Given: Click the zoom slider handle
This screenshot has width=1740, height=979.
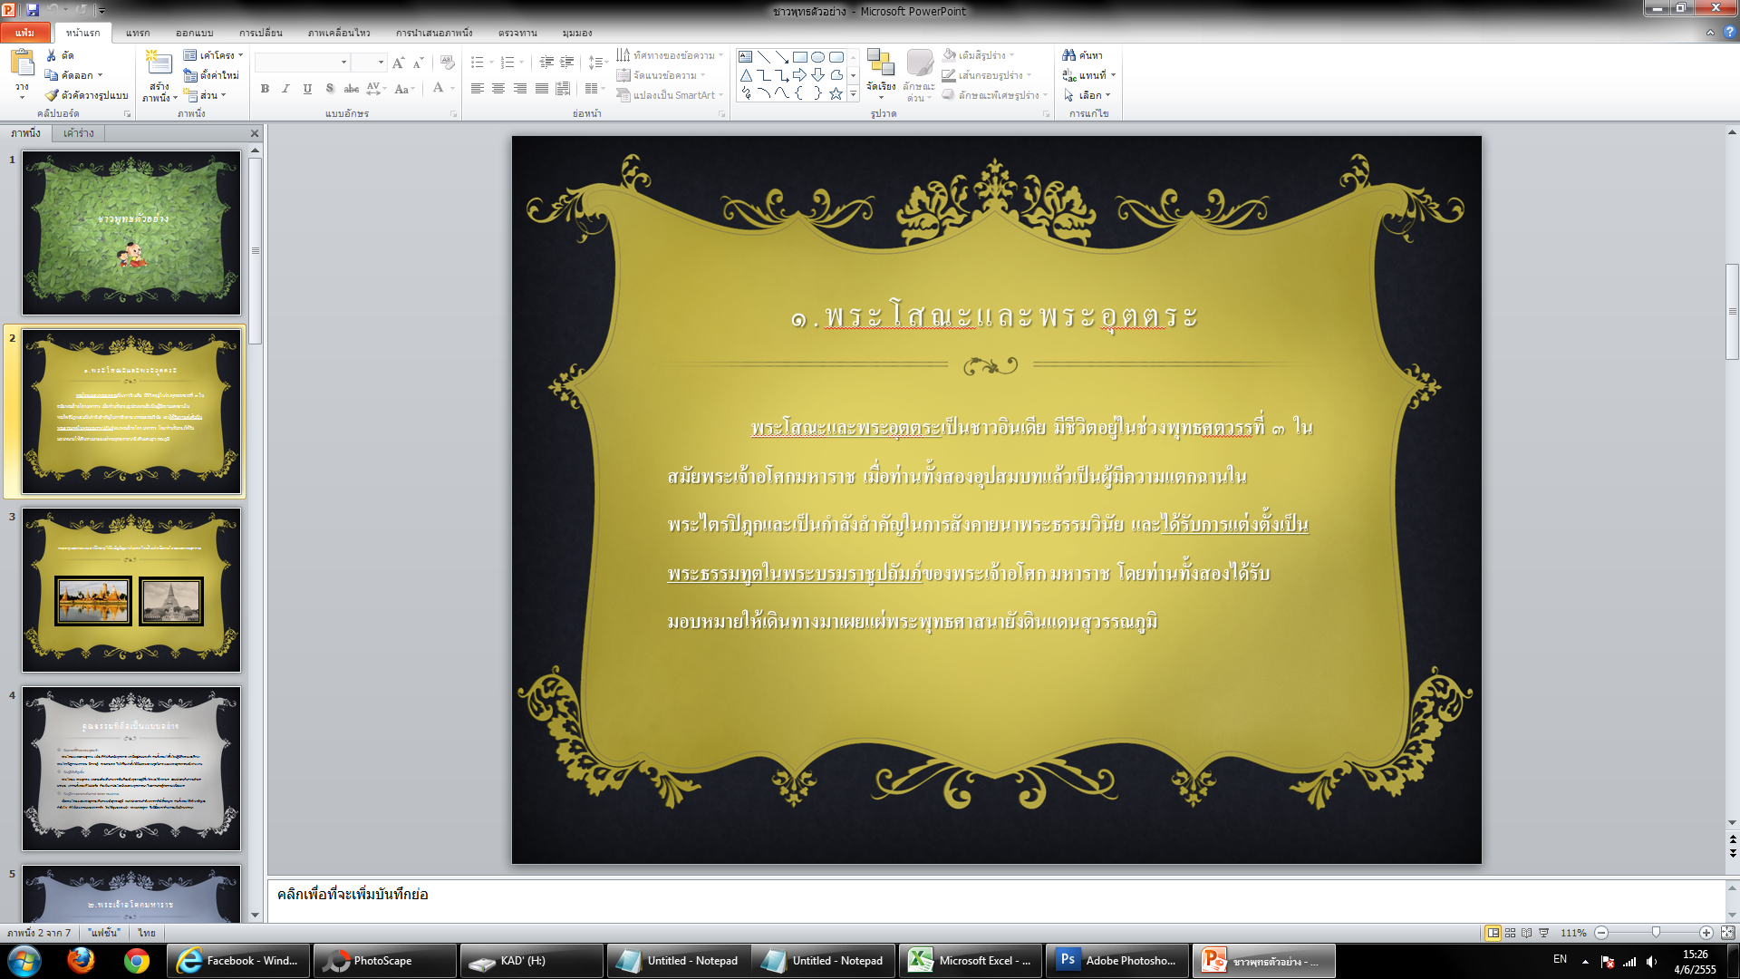Looking at the screenshot, I should point(1656,933).
